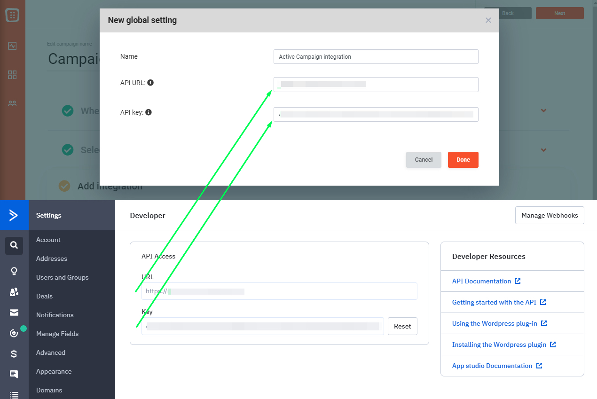
Task: Click API URL info icon
Action: (x=150, y=82)
